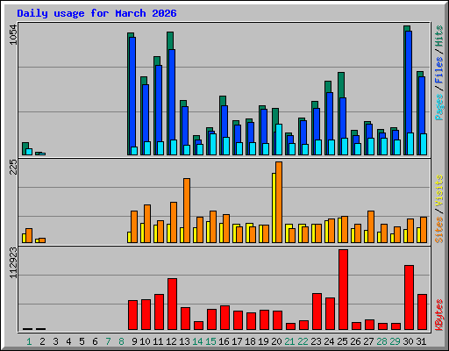Click day 30 on the date axis

(408, 341)
